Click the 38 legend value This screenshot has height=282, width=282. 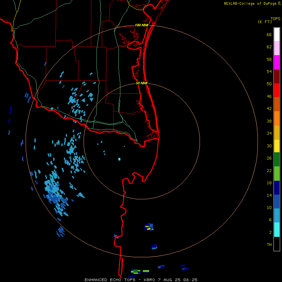269,121
